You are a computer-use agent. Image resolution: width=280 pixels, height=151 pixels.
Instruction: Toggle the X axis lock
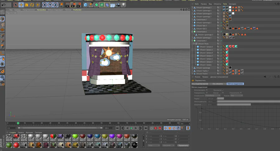coord(44,5)
